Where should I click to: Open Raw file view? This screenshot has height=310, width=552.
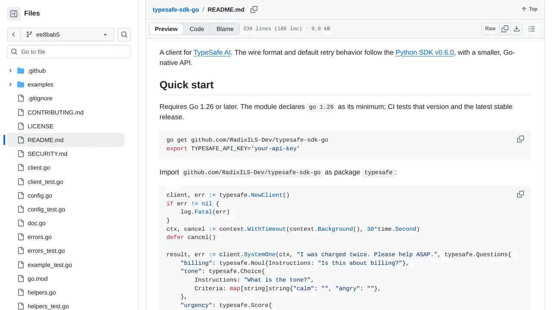[490, 29]
